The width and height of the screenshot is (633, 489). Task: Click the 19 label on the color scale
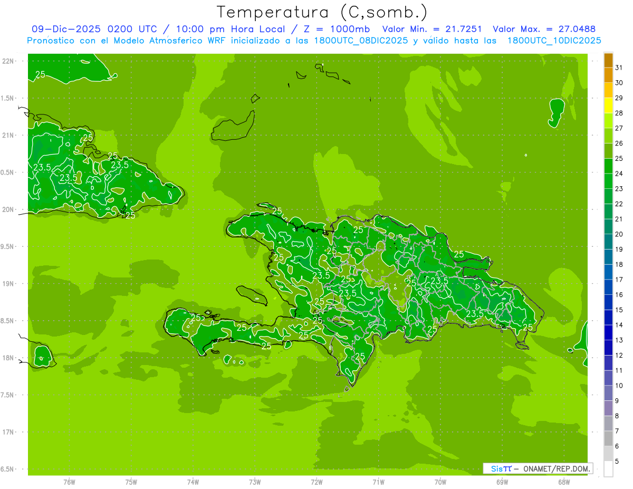coord(619,250)
